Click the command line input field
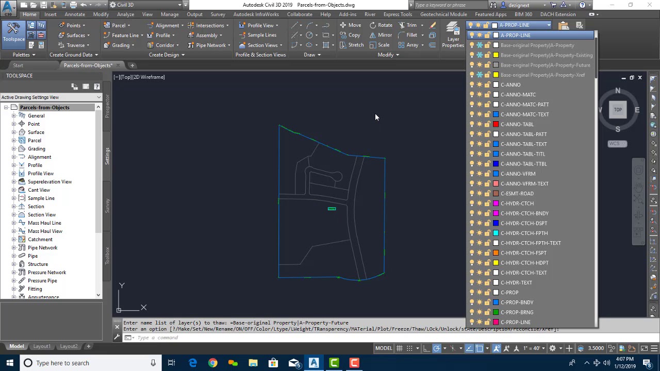 point(299,338)
